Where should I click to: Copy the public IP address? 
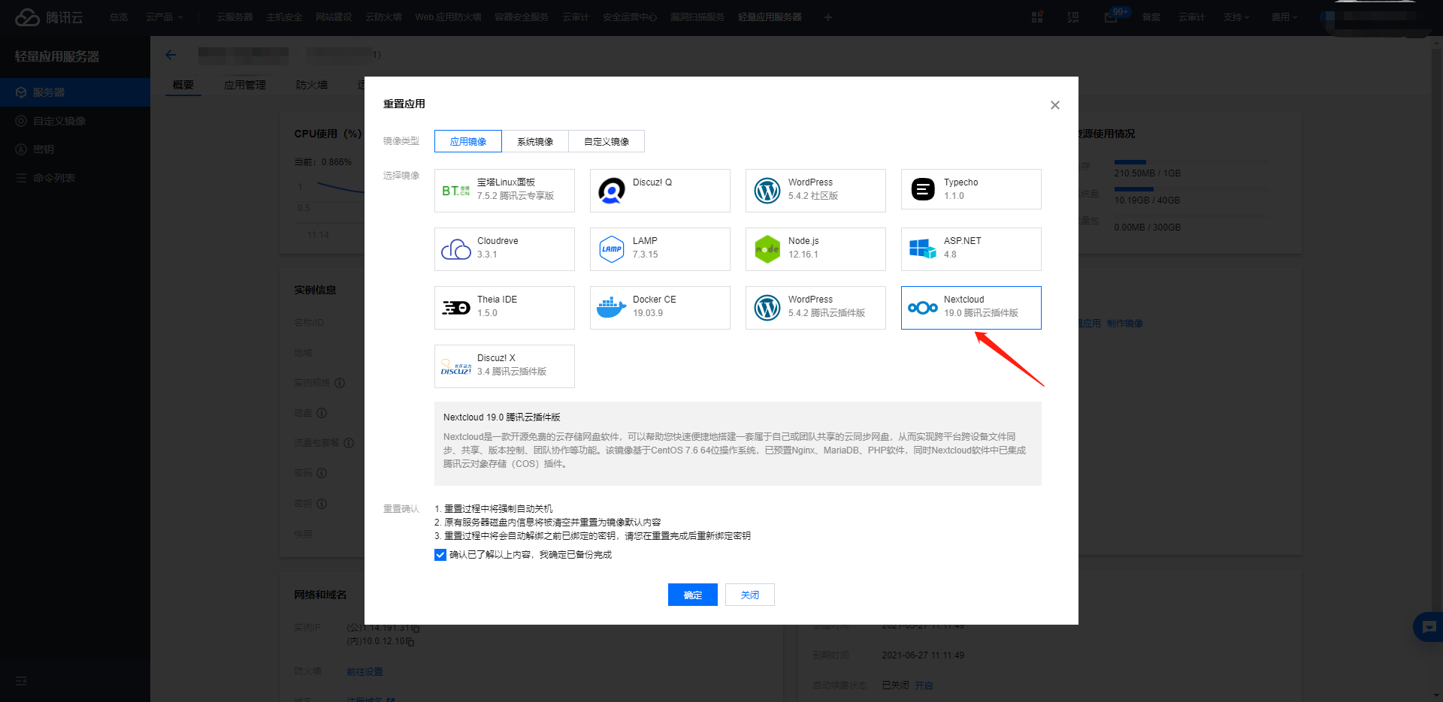coord(416,628)
